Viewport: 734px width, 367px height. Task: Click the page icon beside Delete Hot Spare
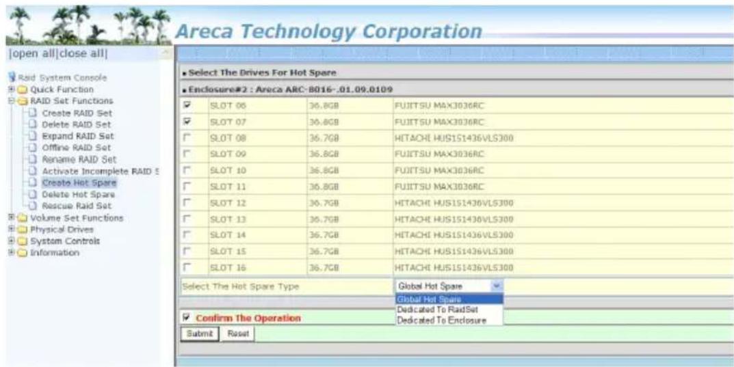pyautogui.click(x=32, y=194)
